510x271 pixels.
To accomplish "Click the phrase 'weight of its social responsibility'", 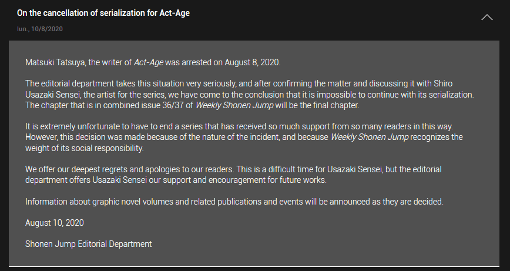I will tap(84, 148).
